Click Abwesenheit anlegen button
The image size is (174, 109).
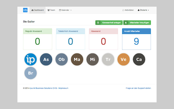coord(109,23)
